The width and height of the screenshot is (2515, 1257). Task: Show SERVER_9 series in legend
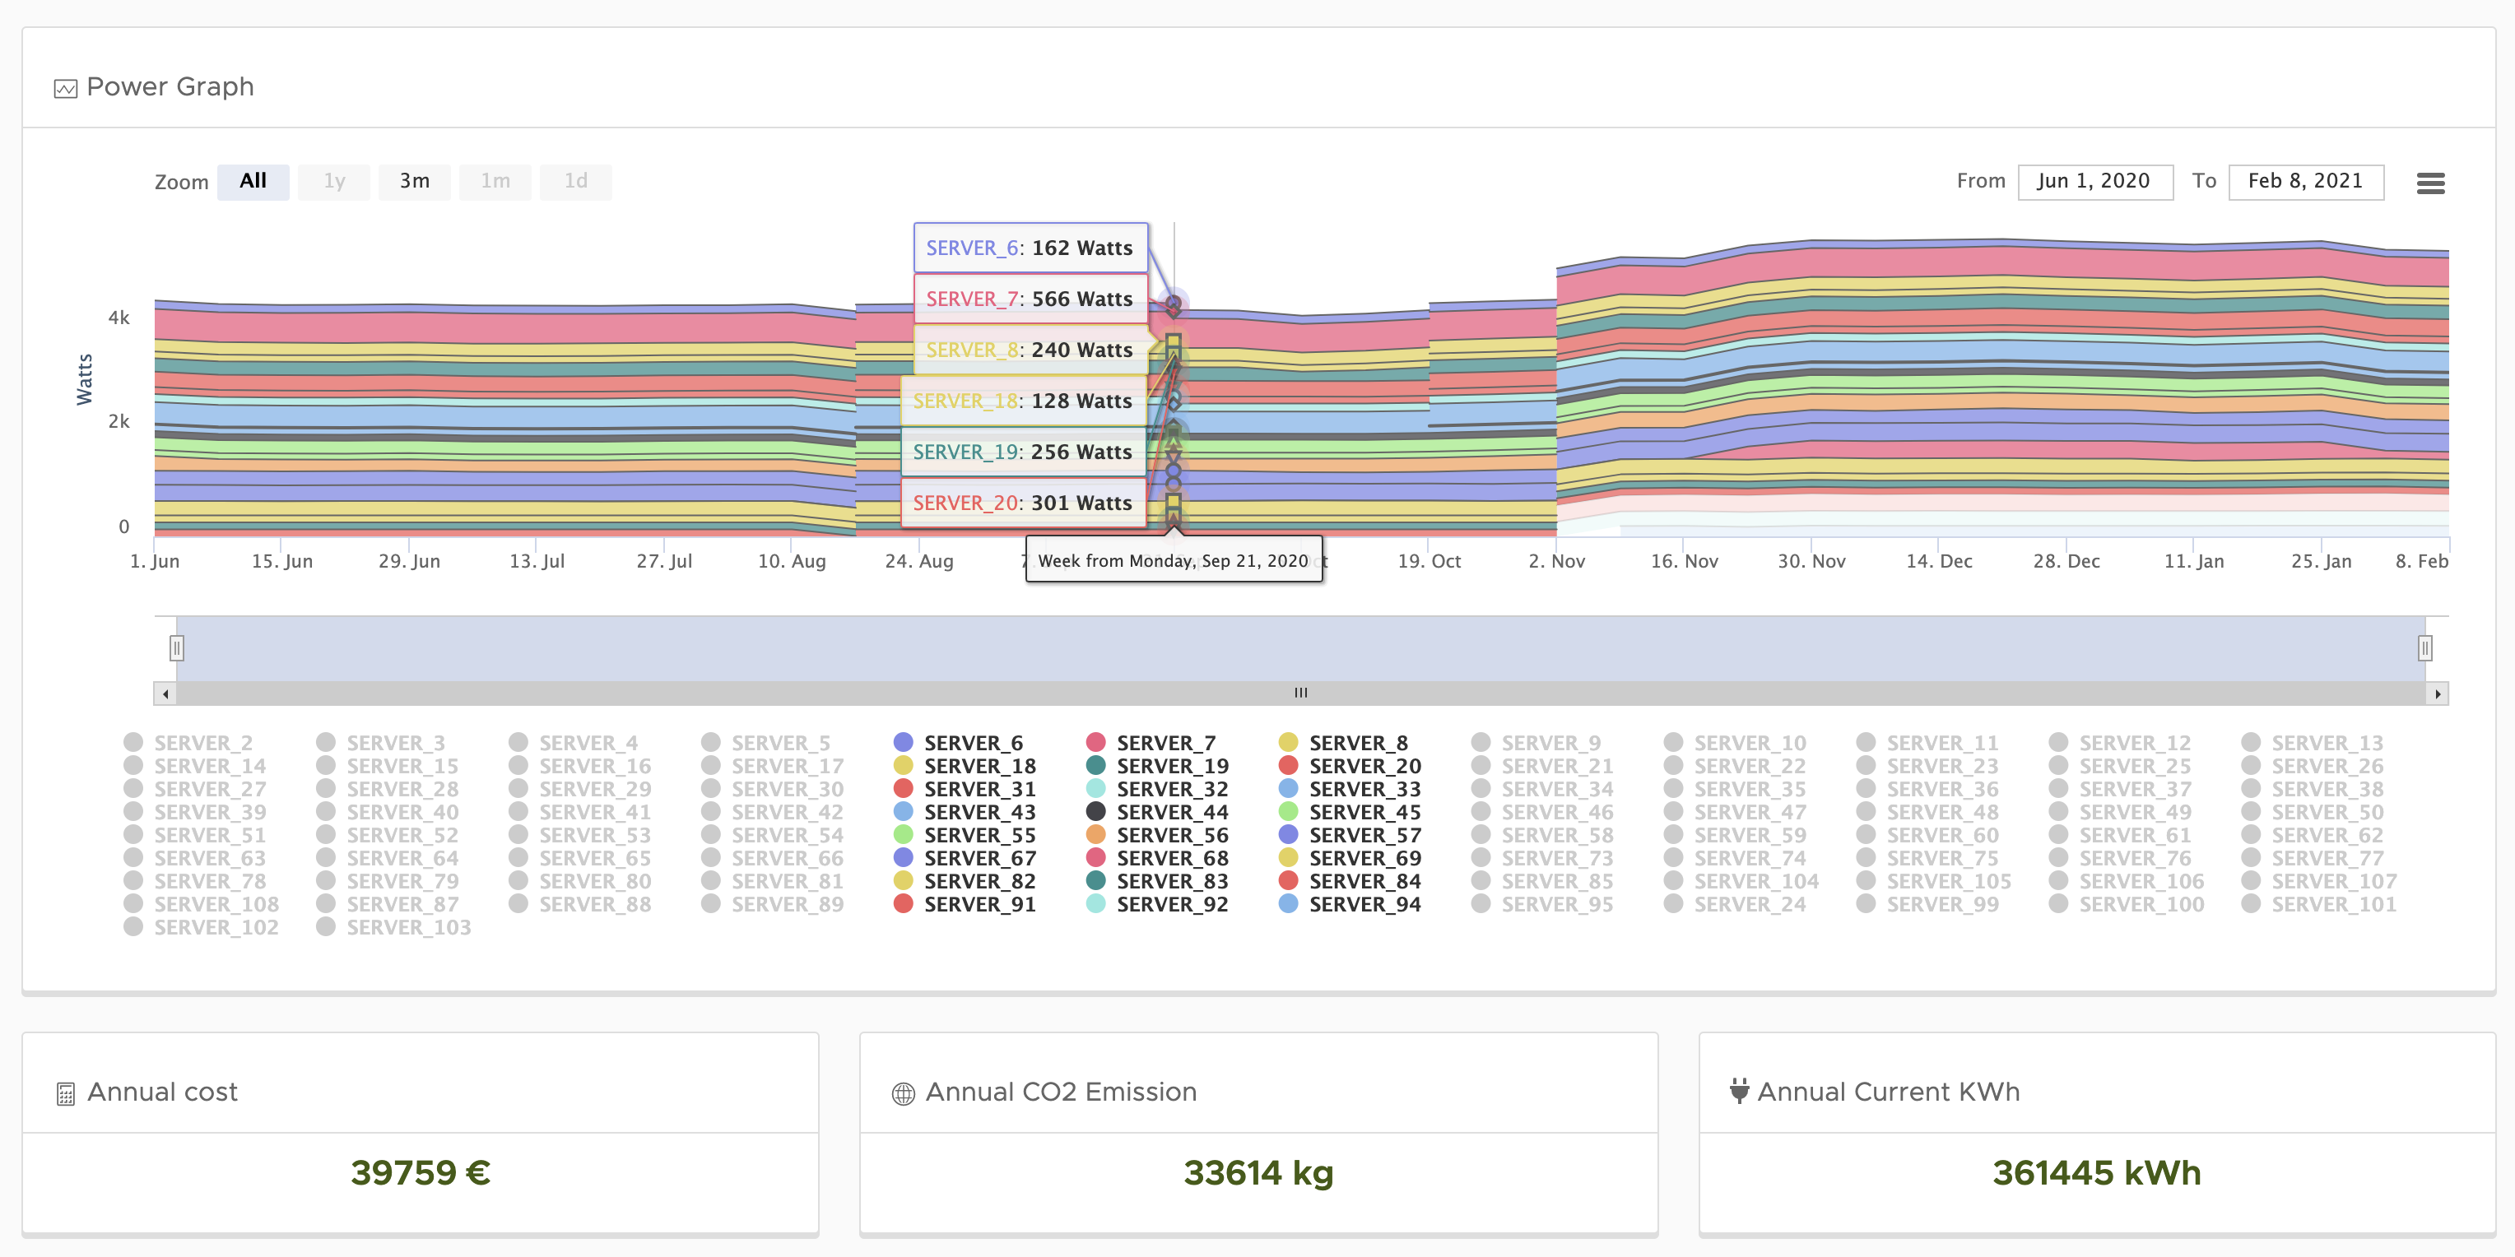pos(1536,744)
